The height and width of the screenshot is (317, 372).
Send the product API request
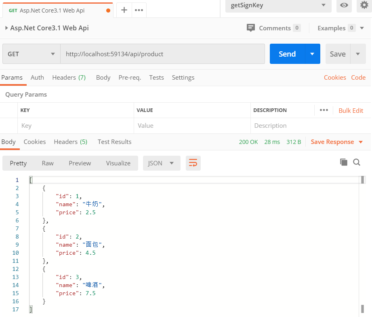pos(287,53)
